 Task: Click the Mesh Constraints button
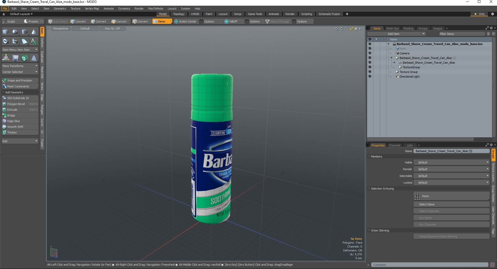[x=20, y=86]
